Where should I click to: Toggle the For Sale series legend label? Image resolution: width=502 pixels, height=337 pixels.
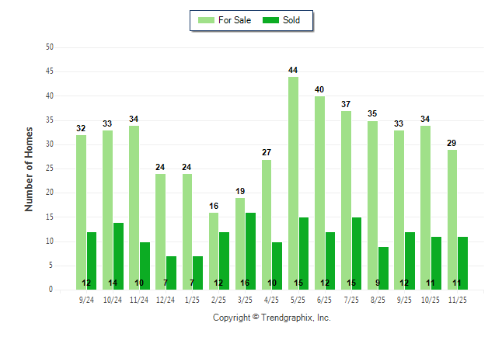click(235, 20)
